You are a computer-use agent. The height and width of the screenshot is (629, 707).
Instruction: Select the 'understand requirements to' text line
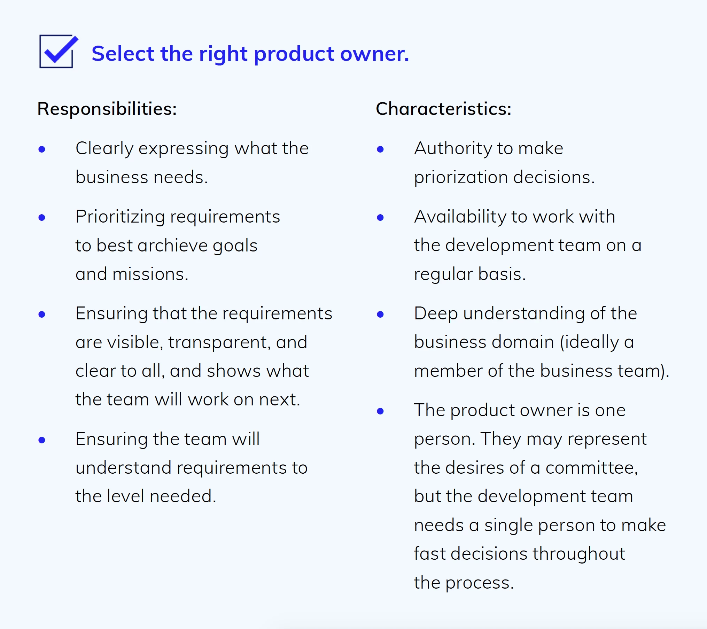(192, 468)
